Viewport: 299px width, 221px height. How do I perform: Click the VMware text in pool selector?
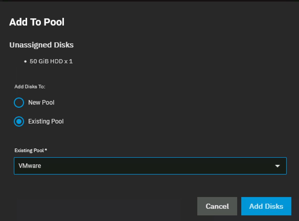tap(30, 166)
